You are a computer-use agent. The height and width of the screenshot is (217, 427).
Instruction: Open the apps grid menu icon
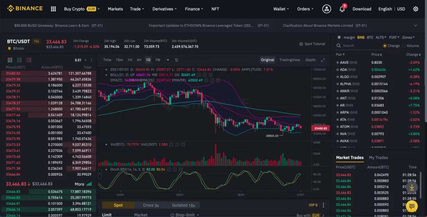tap(53, 9)
